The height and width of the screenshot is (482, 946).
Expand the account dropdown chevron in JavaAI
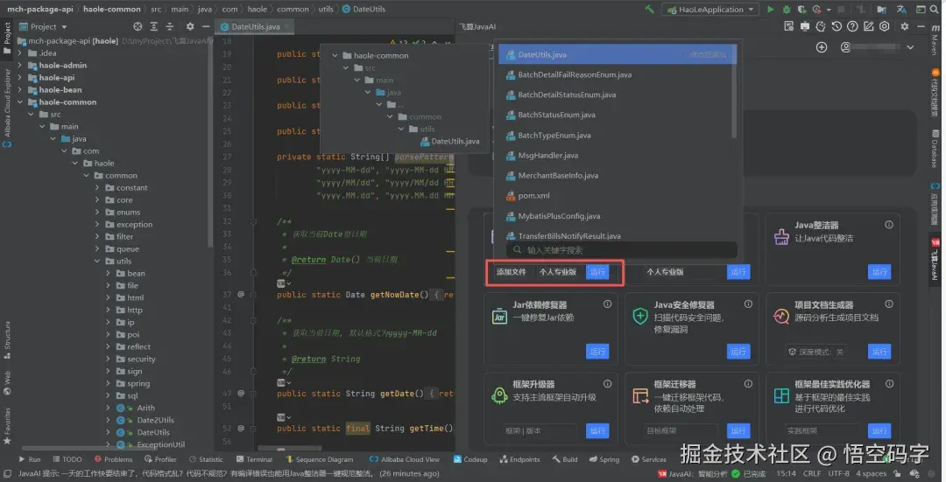click(910, 47)
